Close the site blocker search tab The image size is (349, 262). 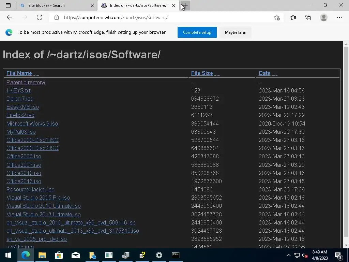92,5
